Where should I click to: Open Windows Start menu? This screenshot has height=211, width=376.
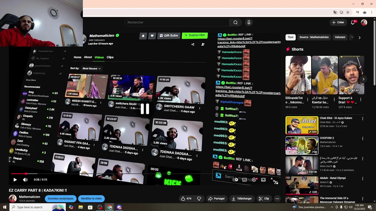coord(5,207)
